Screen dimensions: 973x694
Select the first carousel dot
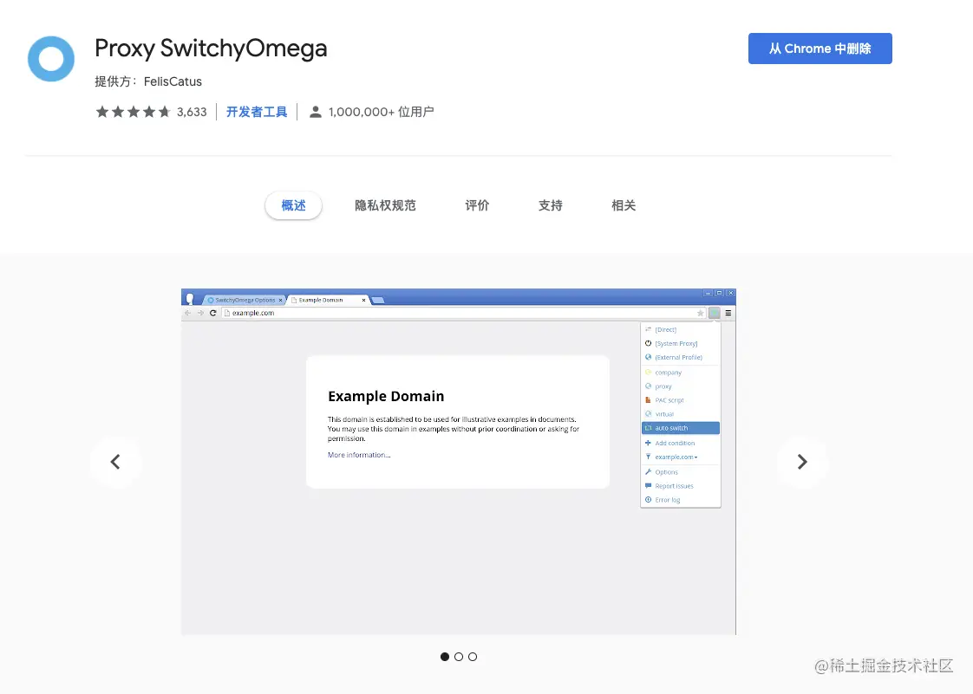(x=444, y=657)
